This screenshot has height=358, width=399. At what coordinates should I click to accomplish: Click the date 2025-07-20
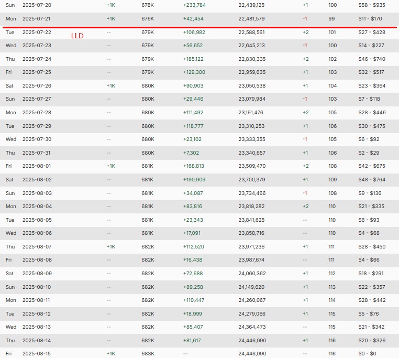[x=37, y=5]
